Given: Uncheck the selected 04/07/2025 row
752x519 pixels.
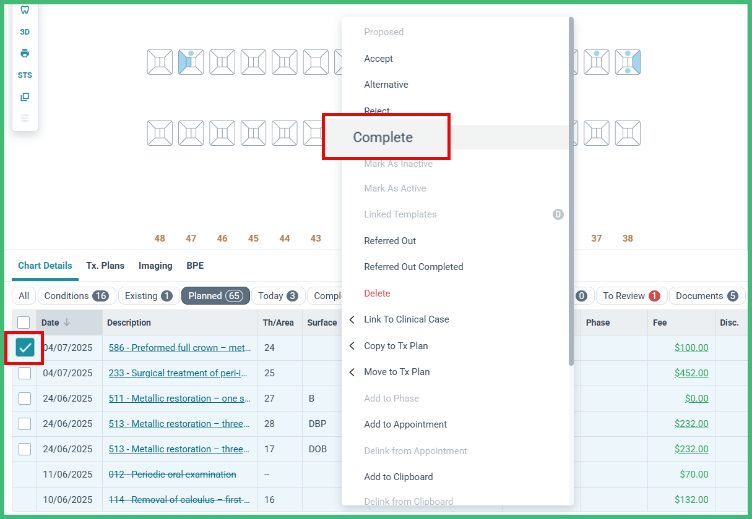Looking at the screenshot, I should [24, 347].
